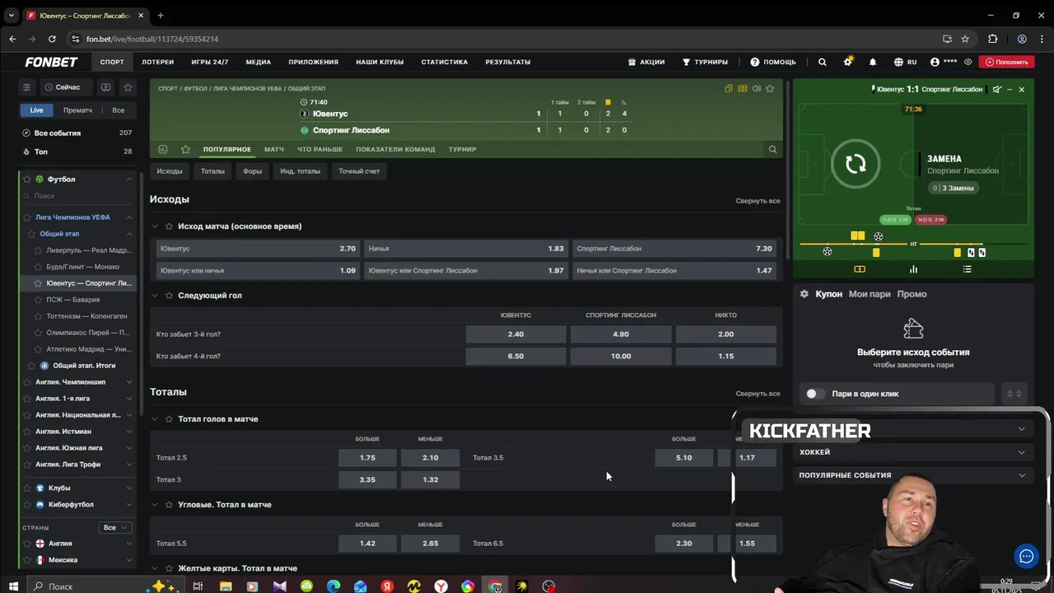Collapse the Общий этап group
The image size is (1054, 593).
pos(129,234)
